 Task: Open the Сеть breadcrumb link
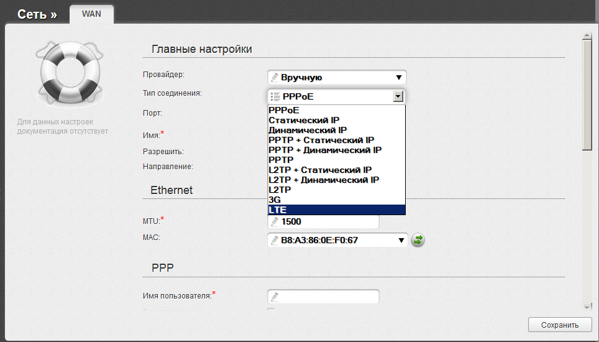[37, 14]
